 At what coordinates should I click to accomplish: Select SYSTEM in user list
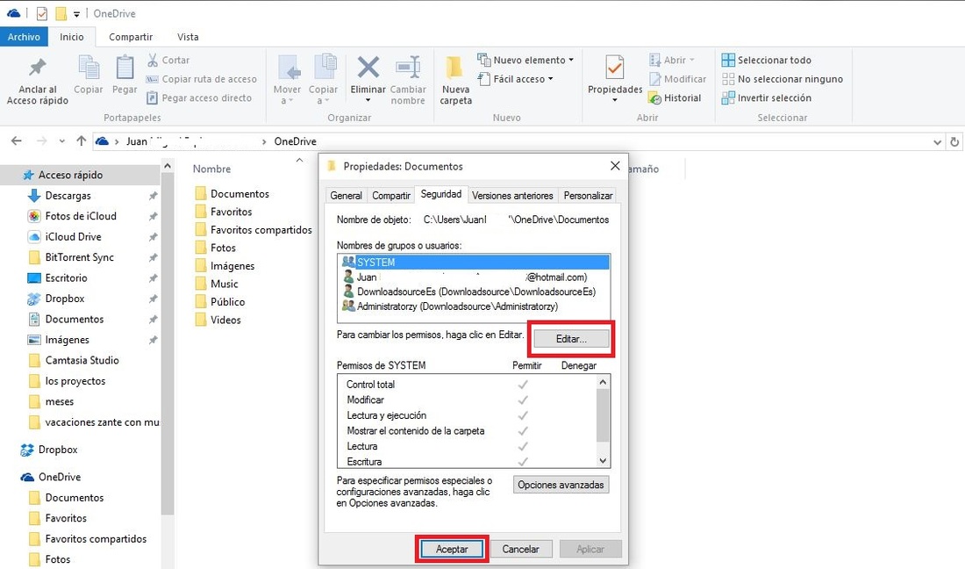click(x=474, y=263)
